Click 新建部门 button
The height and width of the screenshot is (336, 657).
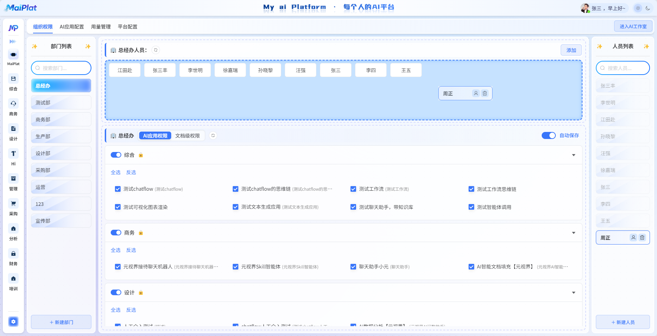coord(61,322)
